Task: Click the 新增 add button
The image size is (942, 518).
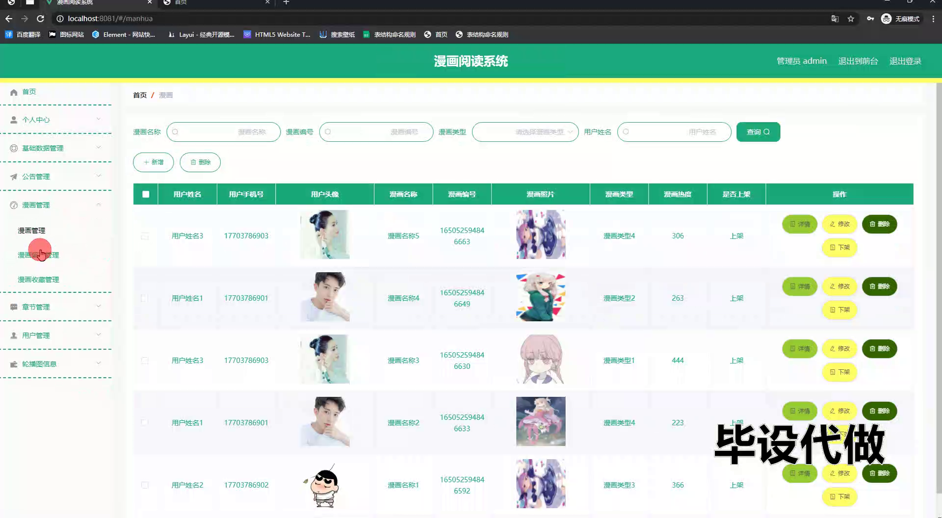Action: 154,162
